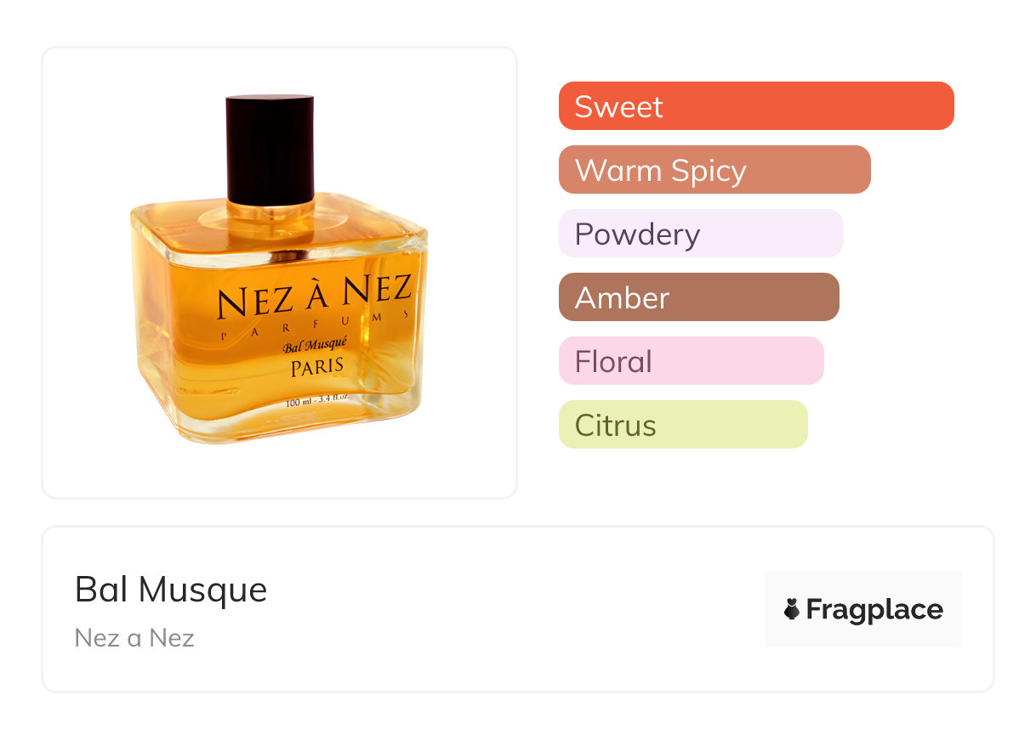Click the Fragplace wordmark text
Screen dimensions: 1036x734
[874, 609]
